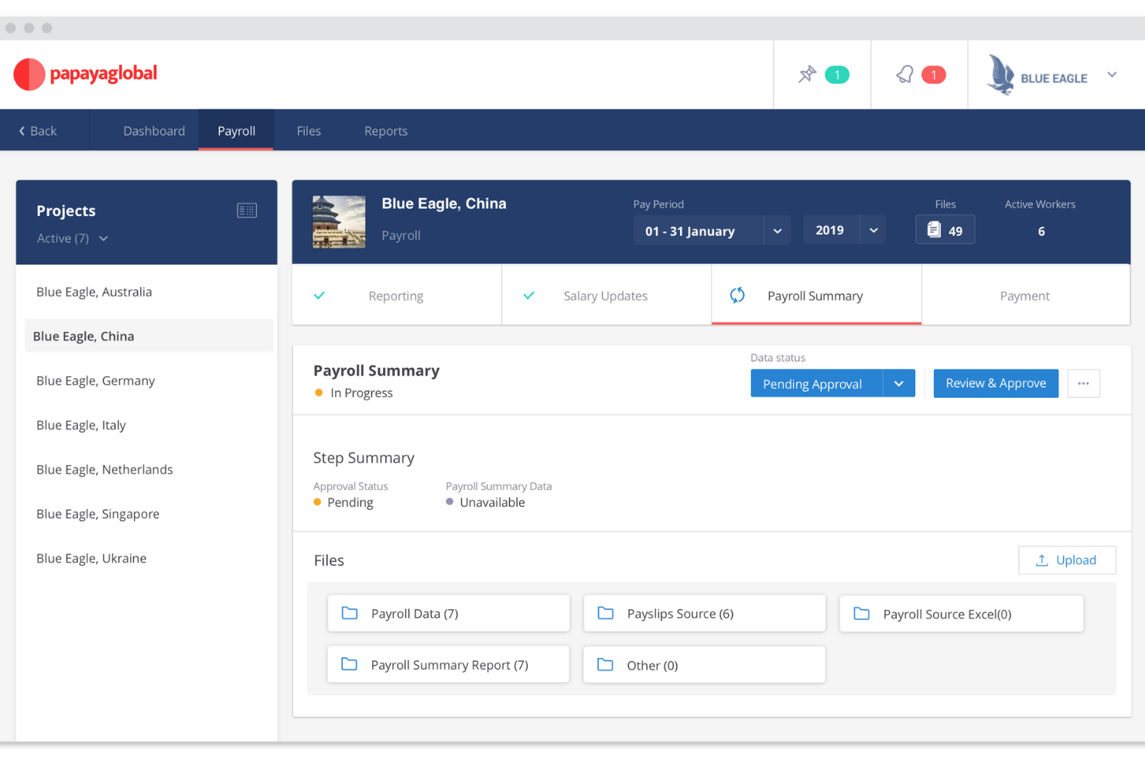
Task: Click the Pending Approval status button
Action: (x=816, y=384)
